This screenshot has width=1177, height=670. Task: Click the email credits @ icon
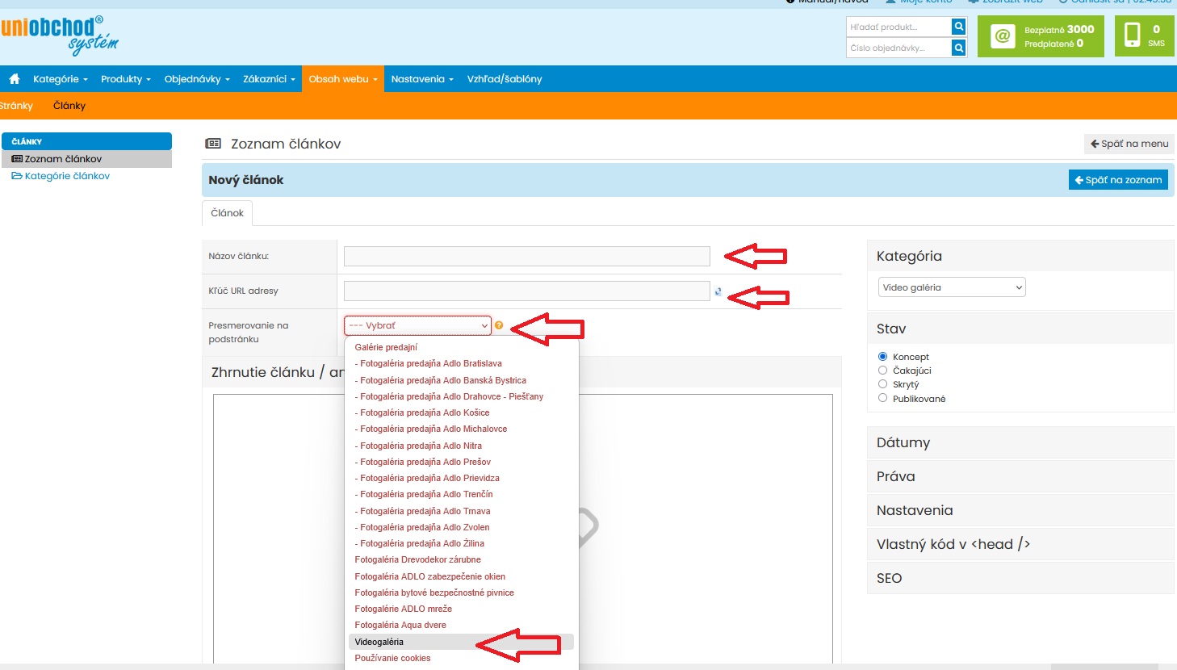click(1002, 36)
